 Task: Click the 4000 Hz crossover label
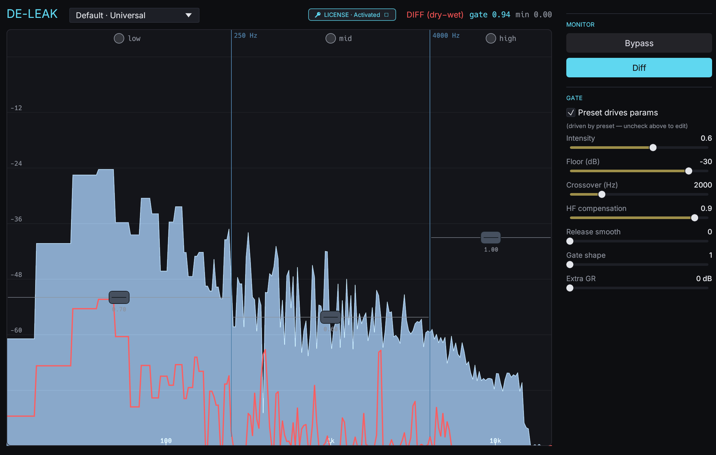tap(446, 35)
